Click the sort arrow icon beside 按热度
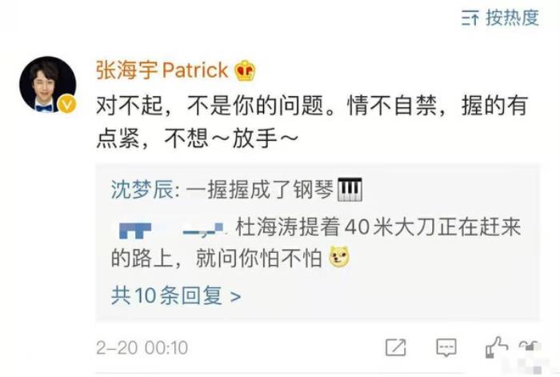 pos(470,18)
